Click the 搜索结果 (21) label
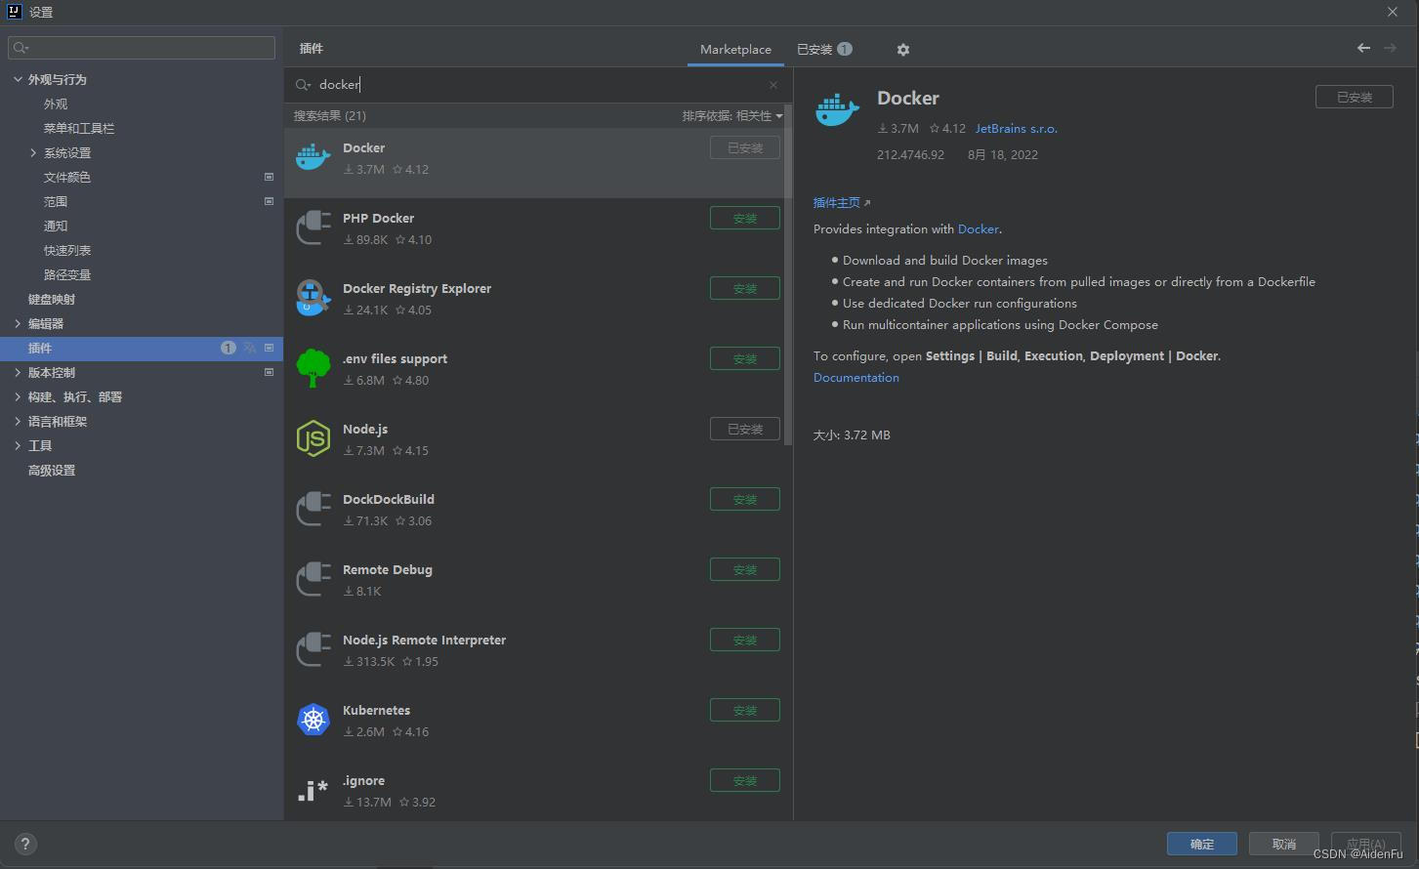Screen dimensions: 1419x869 [330, 116]
